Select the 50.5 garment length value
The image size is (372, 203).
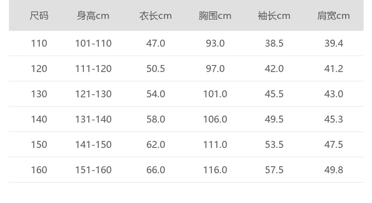coord(155,69)
